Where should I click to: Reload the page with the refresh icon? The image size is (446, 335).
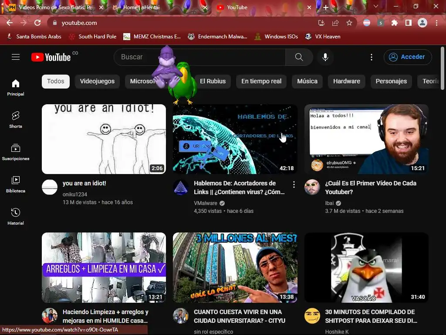tap(37, 23)
